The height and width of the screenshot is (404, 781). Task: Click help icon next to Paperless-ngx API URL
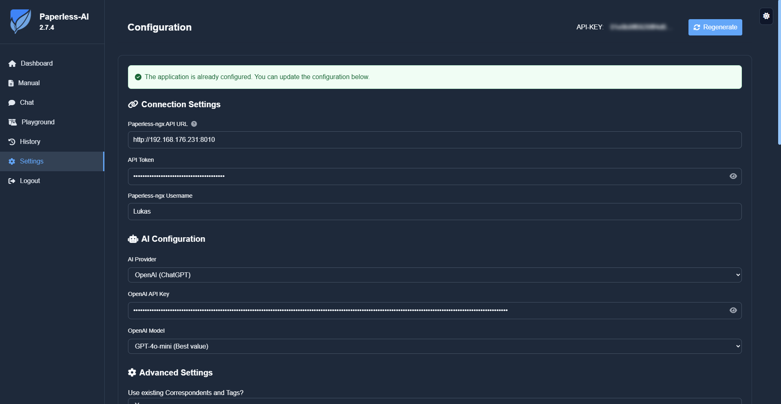(x=194, y=124)
